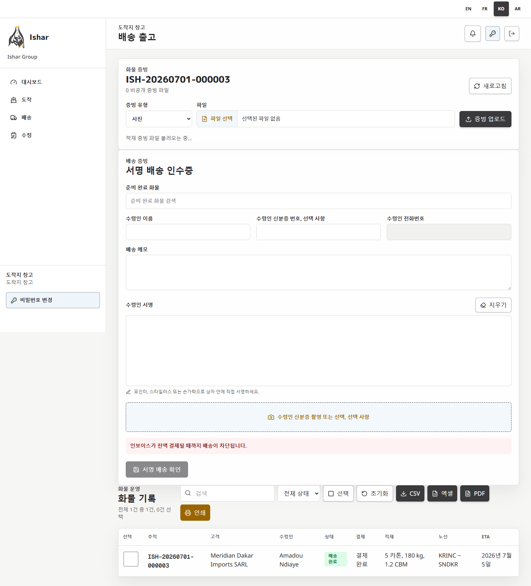Click 결제 완료 payment cell
Viewport: 531px width, 586px height.
pyautogui.click(x=362, y=560)
